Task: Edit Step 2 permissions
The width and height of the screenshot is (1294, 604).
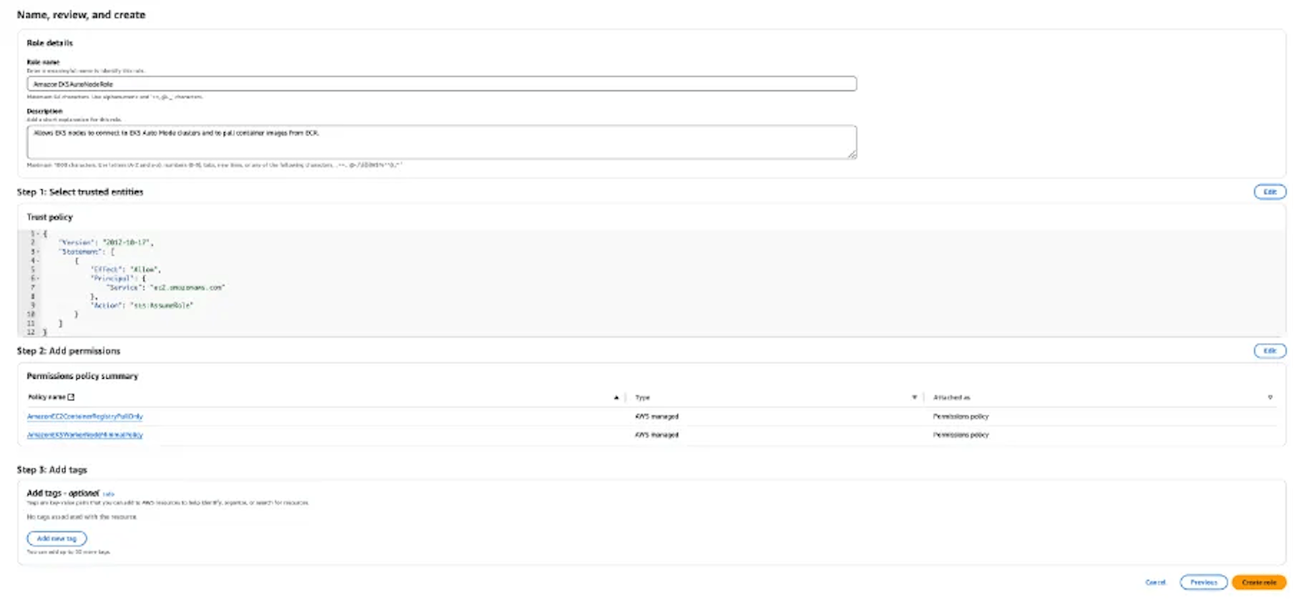Action: (x=1270, y=351)
